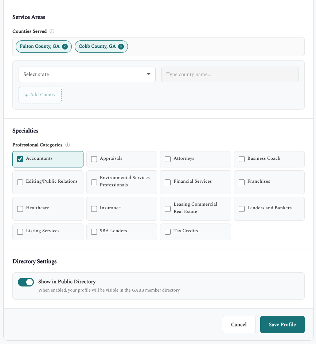Open the Select state dropdown
The image size is (316, 344).
pyautogui.click(x=87, y=74)
